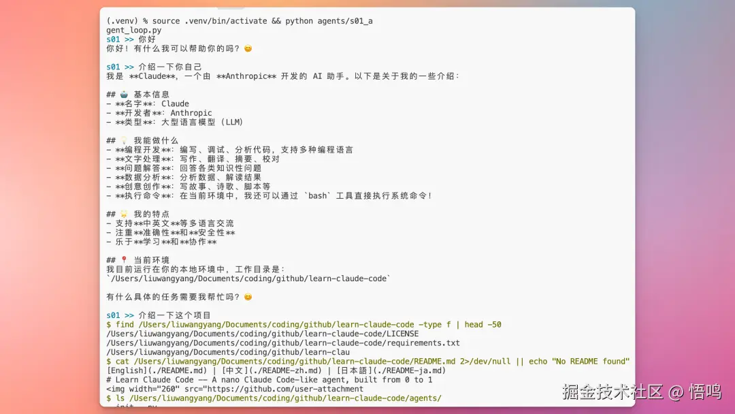Click the "[日本語](./README-ja.md)" link text

[x=391, y=371]
